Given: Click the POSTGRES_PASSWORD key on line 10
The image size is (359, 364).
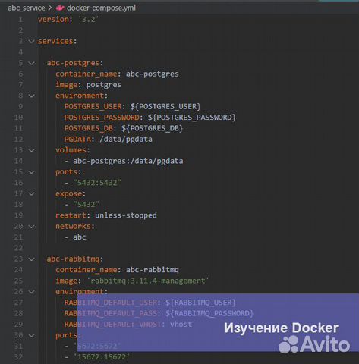Looking at the screenshot, I should 102,118.
